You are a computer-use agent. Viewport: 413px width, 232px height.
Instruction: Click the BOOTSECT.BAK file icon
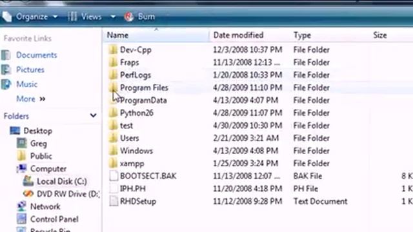pos(114,176)
